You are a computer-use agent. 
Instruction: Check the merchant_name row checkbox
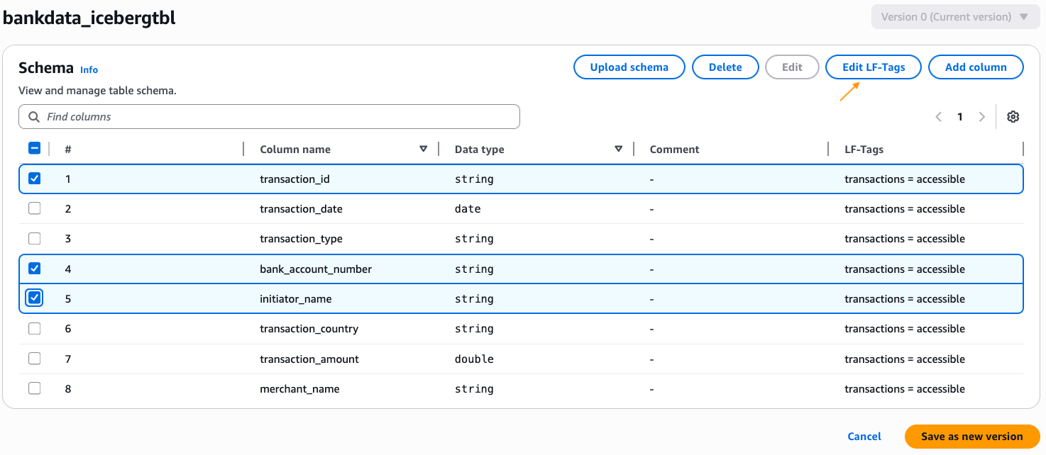tap(34, 388)
